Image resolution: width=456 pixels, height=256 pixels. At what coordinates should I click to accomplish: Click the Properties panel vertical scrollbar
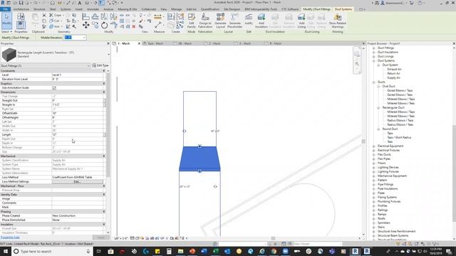[x=108, y=125]
